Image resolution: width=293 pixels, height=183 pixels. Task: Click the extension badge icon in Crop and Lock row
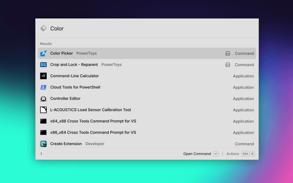tap(228, 65)
